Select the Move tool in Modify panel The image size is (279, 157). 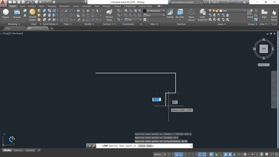[88, 11]
